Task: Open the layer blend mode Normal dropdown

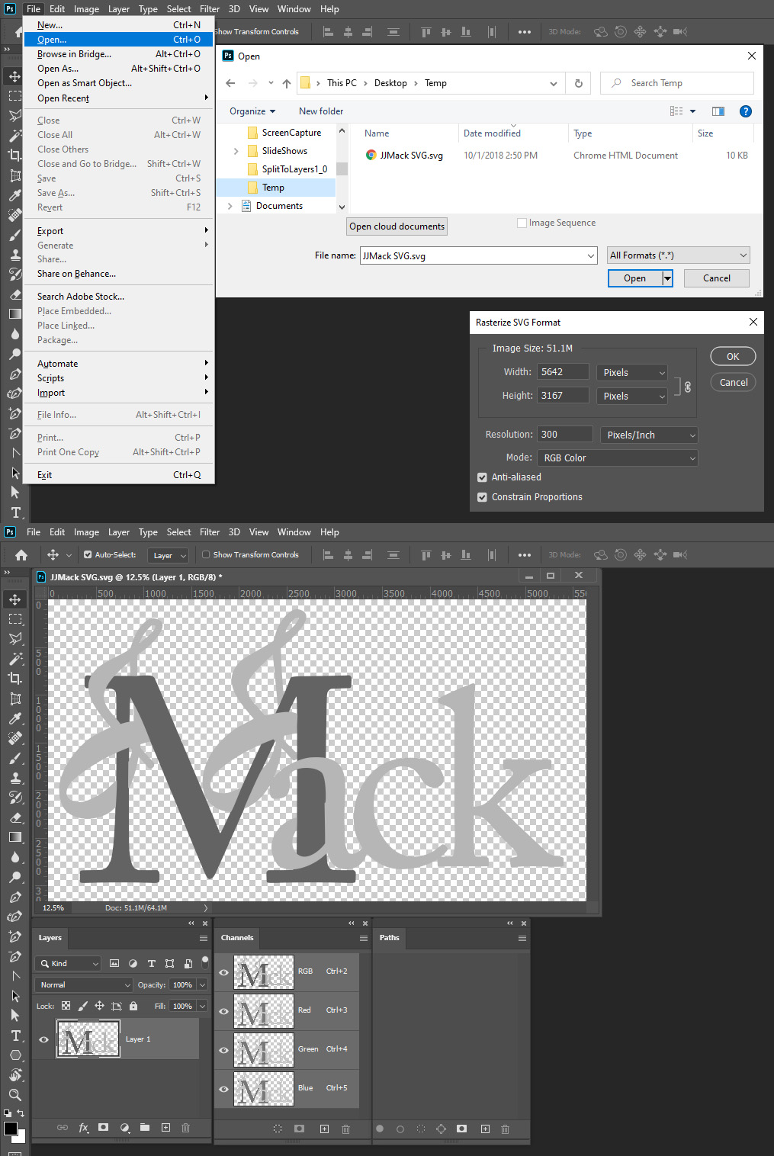Action: pos(82,984)
